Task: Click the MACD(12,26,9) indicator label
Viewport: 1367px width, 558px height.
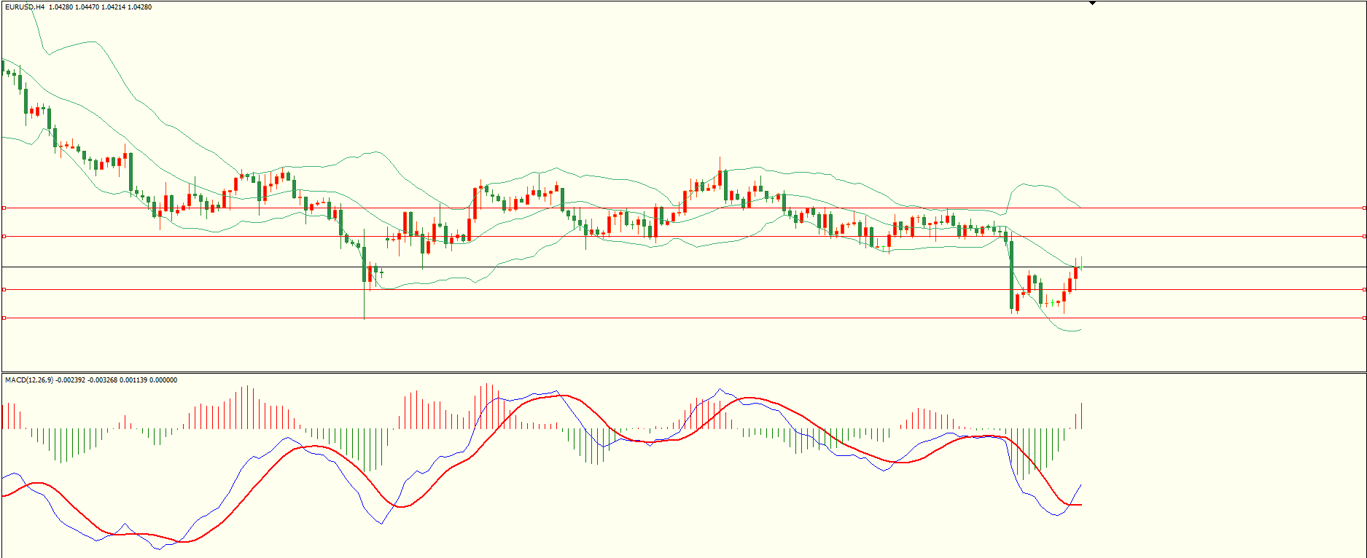Action: (x=90, y=380)
